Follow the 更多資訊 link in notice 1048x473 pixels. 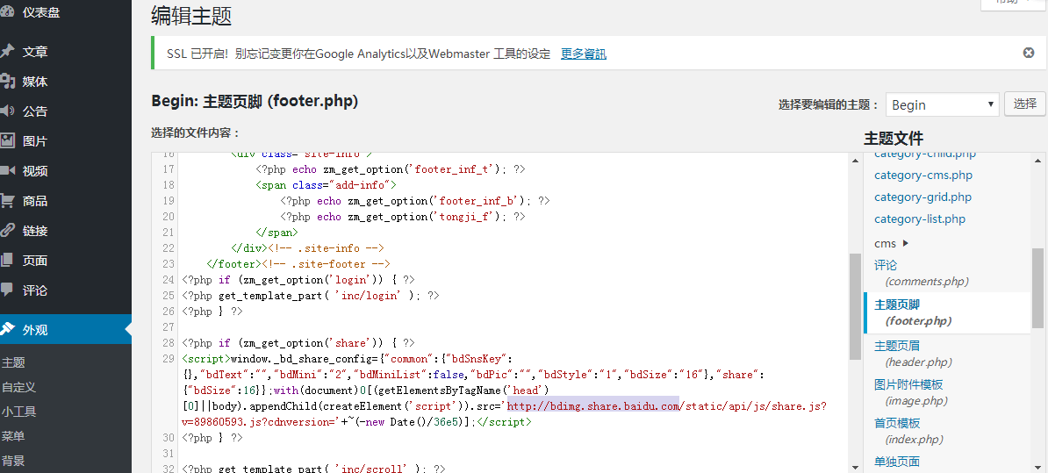(x=584, y=54)
